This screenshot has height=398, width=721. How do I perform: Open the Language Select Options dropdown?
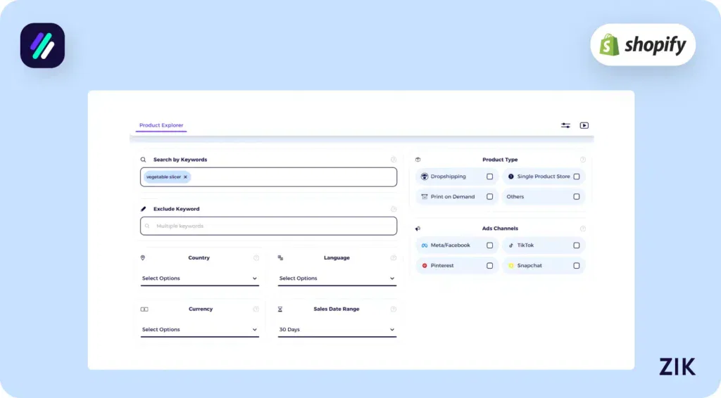(x=337, y=278)
